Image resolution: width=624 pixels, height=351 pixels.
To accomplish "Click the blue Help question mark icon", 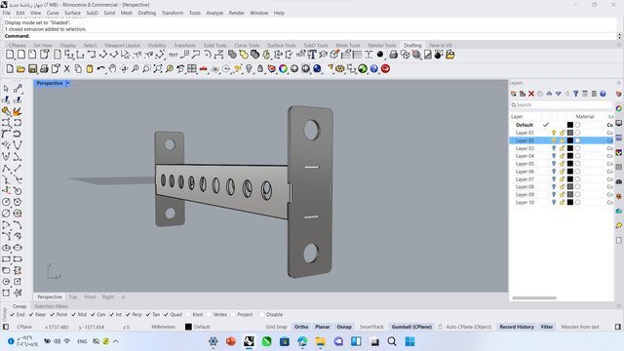I will click(x=373, y=69).
